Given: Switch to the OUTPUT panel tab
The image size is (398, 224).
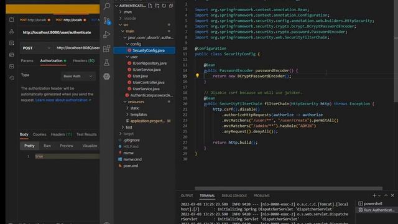Looking at the screenshot, I should (x=187, y=195).
